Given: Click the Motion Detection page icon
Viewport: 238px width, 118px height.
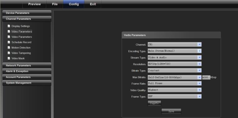Looking at the screenshot, I should [x=9, y=48].
